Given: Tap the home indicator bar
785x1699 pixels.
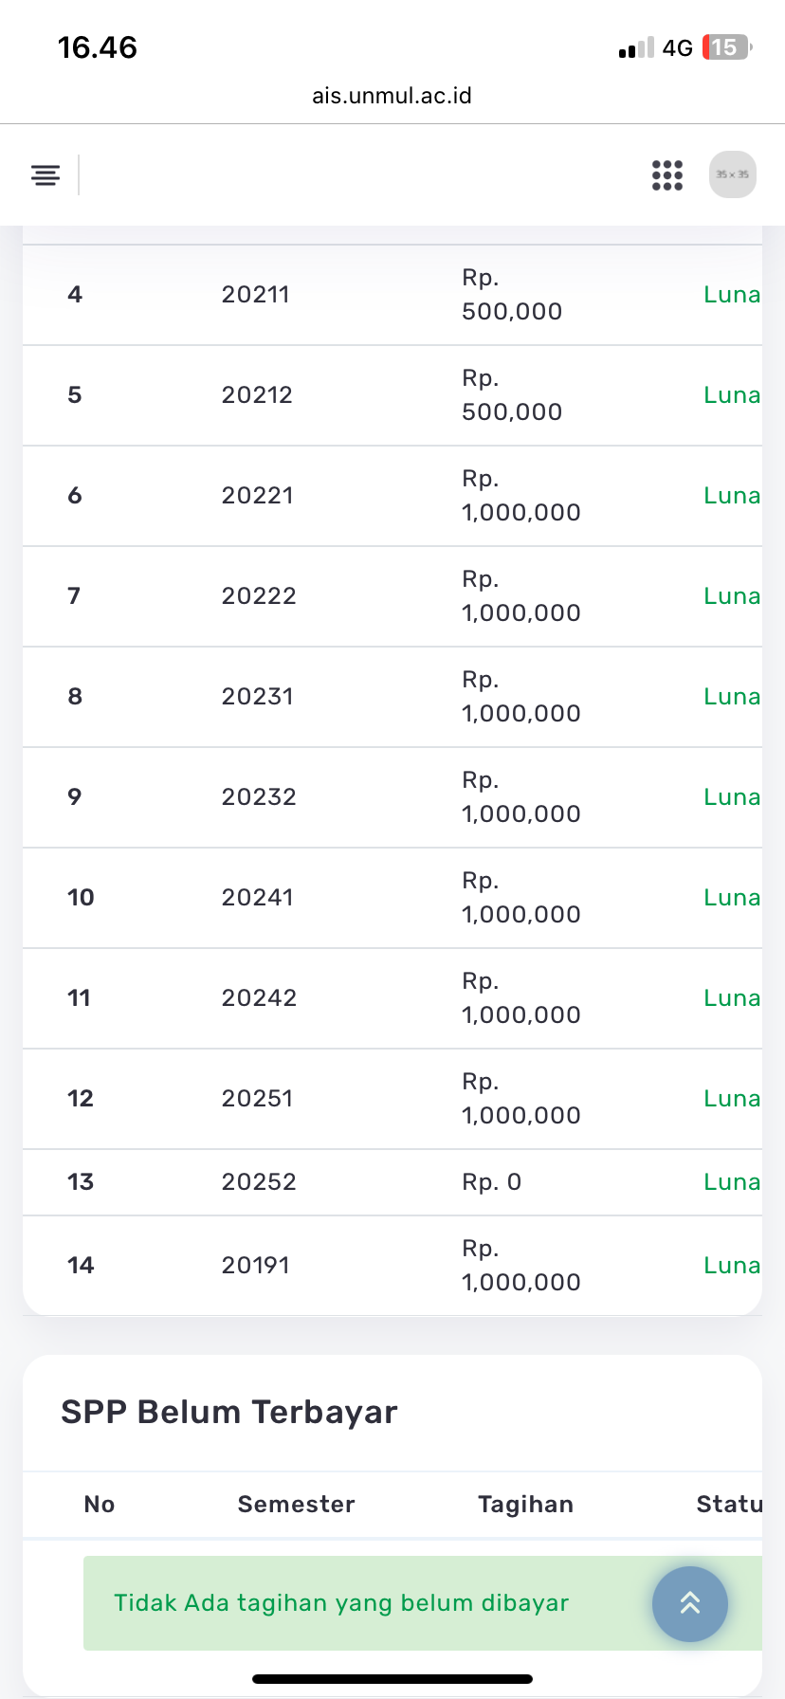Looking at the screenshot, I should coord(392,1679).
